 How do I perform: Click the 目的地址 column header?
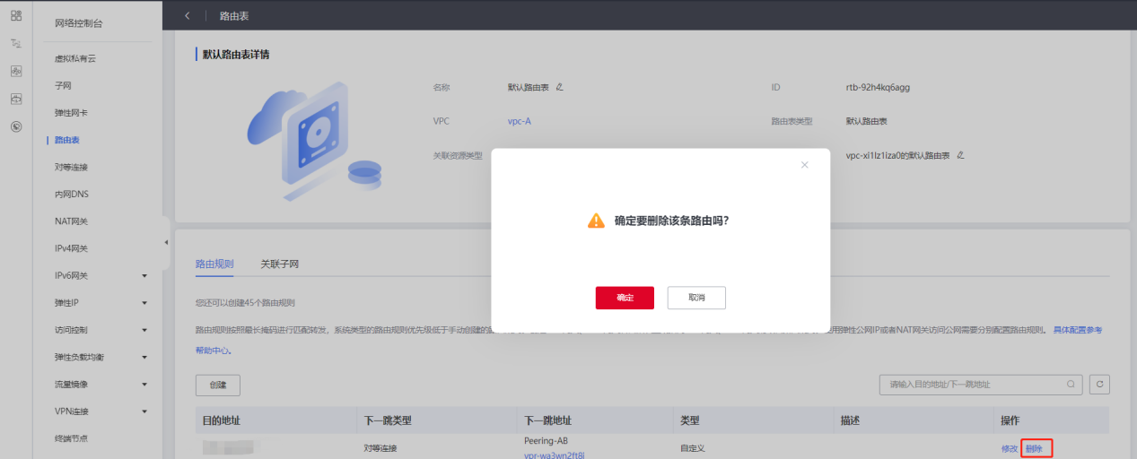[221, 420]
